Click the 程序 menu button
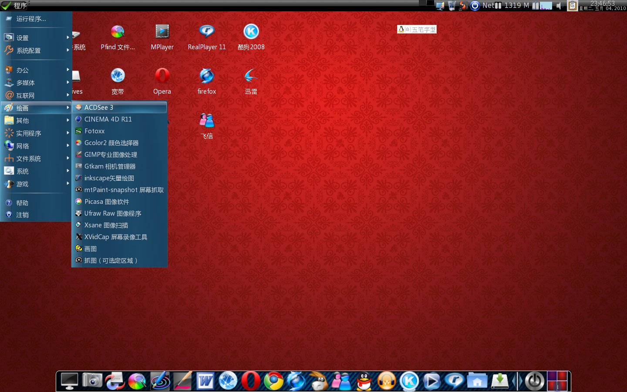This screenshot has width=627, height=392. (x=14, y=6)
